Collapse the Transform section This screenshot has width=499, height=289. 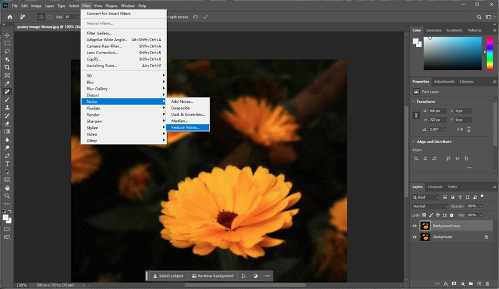pos(414,102)
